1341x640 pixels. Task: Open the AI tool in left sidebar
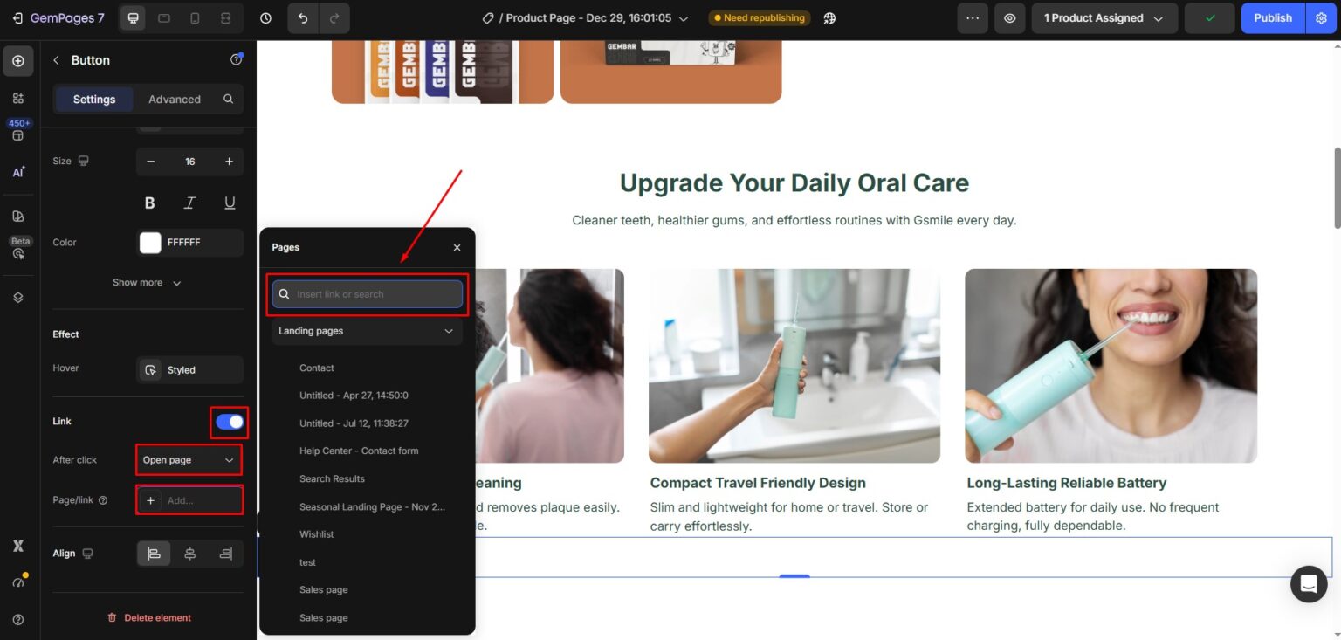(x=18, y=172)
